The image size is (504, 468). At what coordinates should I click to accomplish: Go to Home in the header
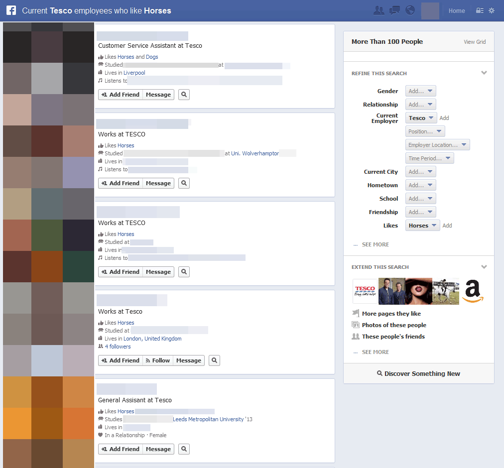[457, 10]
